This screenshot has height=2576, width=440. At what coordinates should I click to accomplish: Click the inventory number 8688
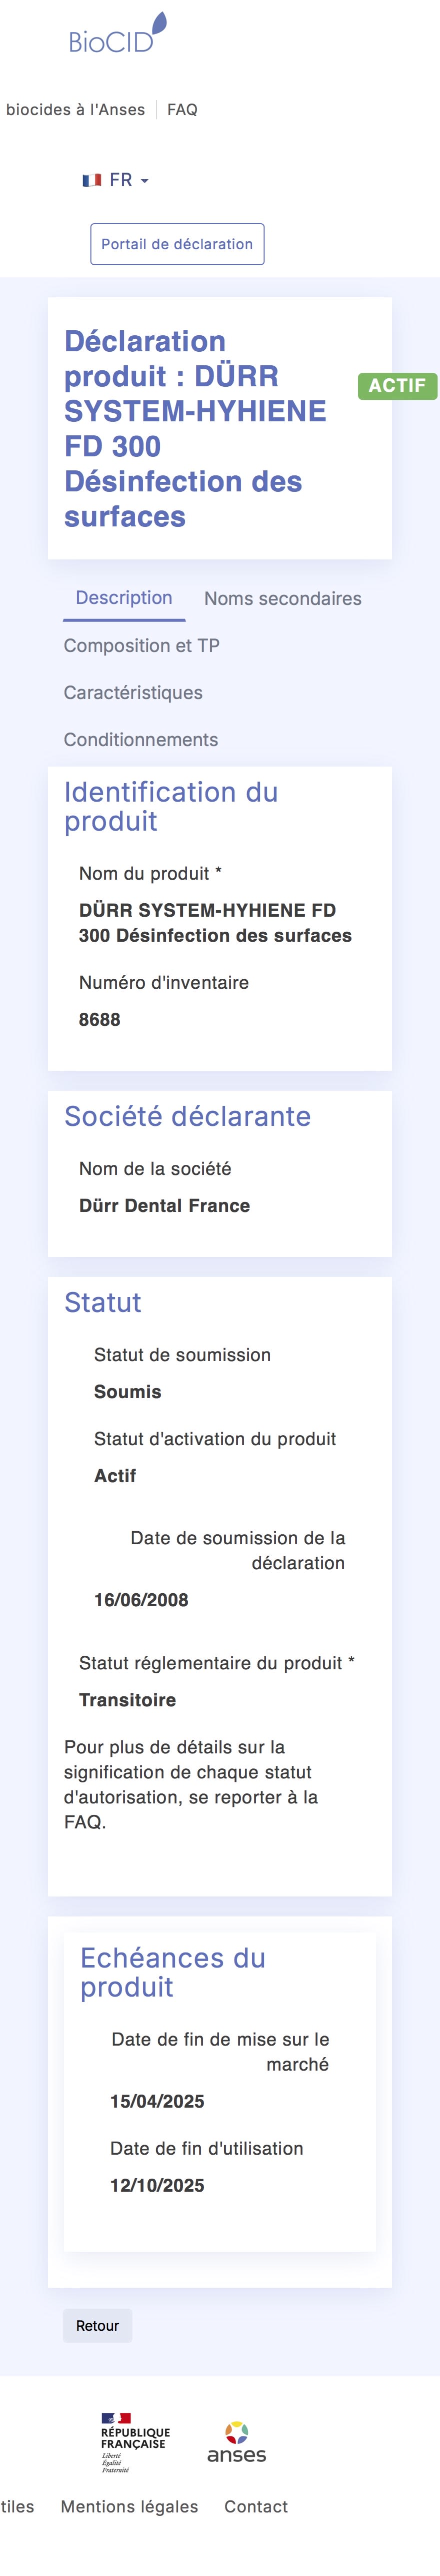coord(100,1020)
